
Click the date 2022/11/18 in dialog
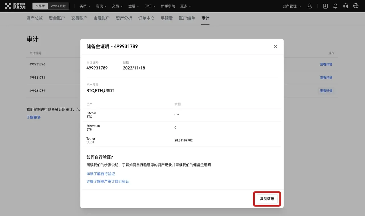click(x=134, y=68)
